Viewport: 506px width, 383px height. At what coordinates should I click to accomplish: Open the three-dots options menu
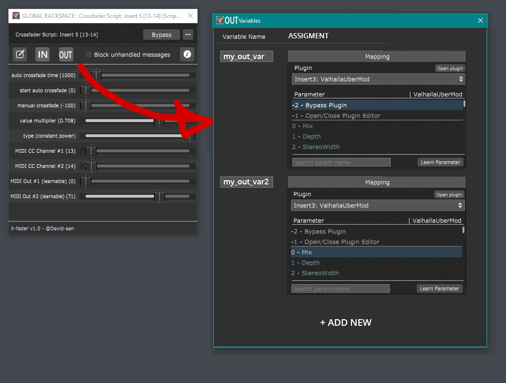coord(188,35)
